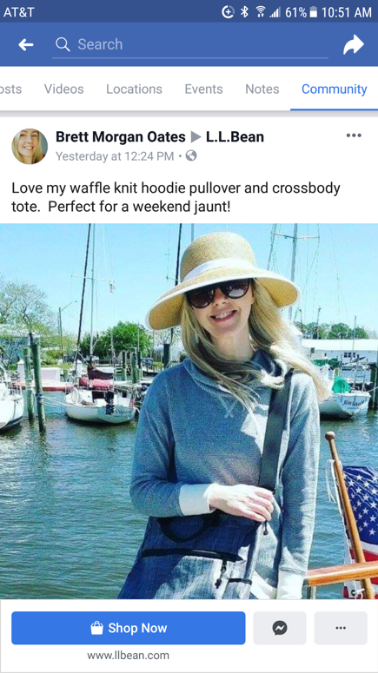Click in the Search field

(190, 44)
